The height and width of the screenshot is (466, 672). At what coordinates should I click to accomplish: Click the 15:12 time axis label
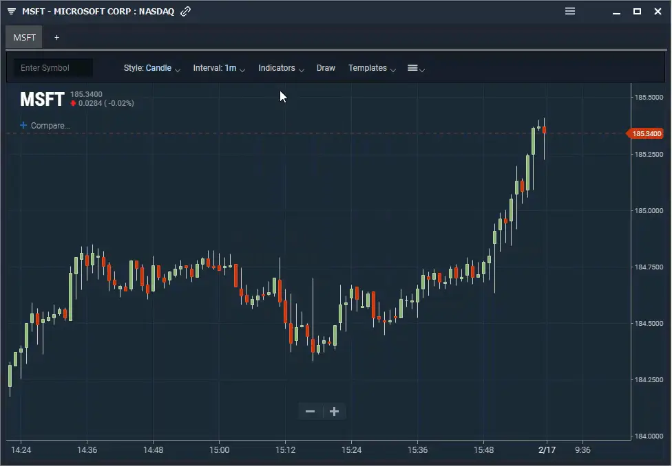point(286,450)
